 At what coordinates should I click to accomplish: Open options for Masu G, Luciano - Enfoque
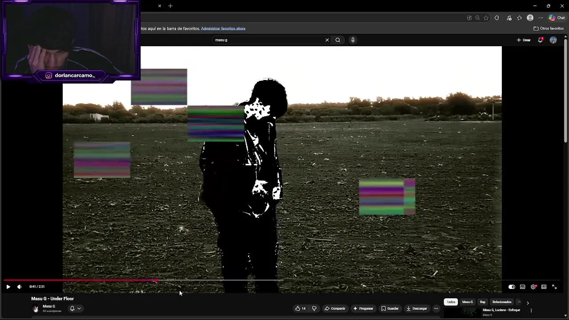click(x=531, y=310)
